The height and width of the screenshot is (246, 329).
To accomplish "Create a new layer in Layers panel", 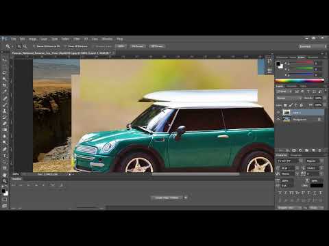I will click(x=313, y=150).
